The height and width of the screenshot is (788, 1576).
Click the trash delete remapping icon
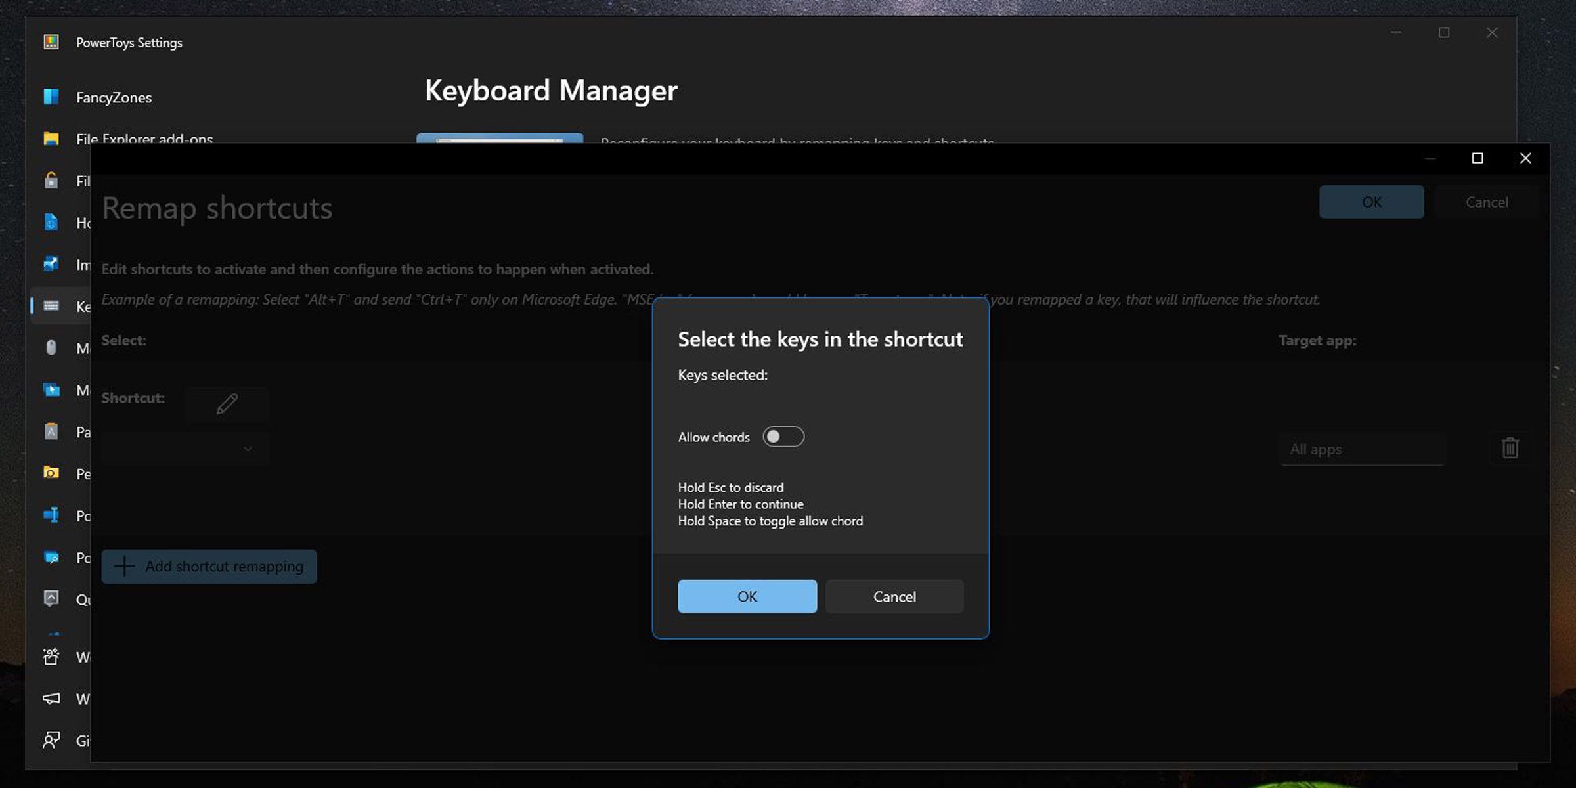click(1510, 449)
